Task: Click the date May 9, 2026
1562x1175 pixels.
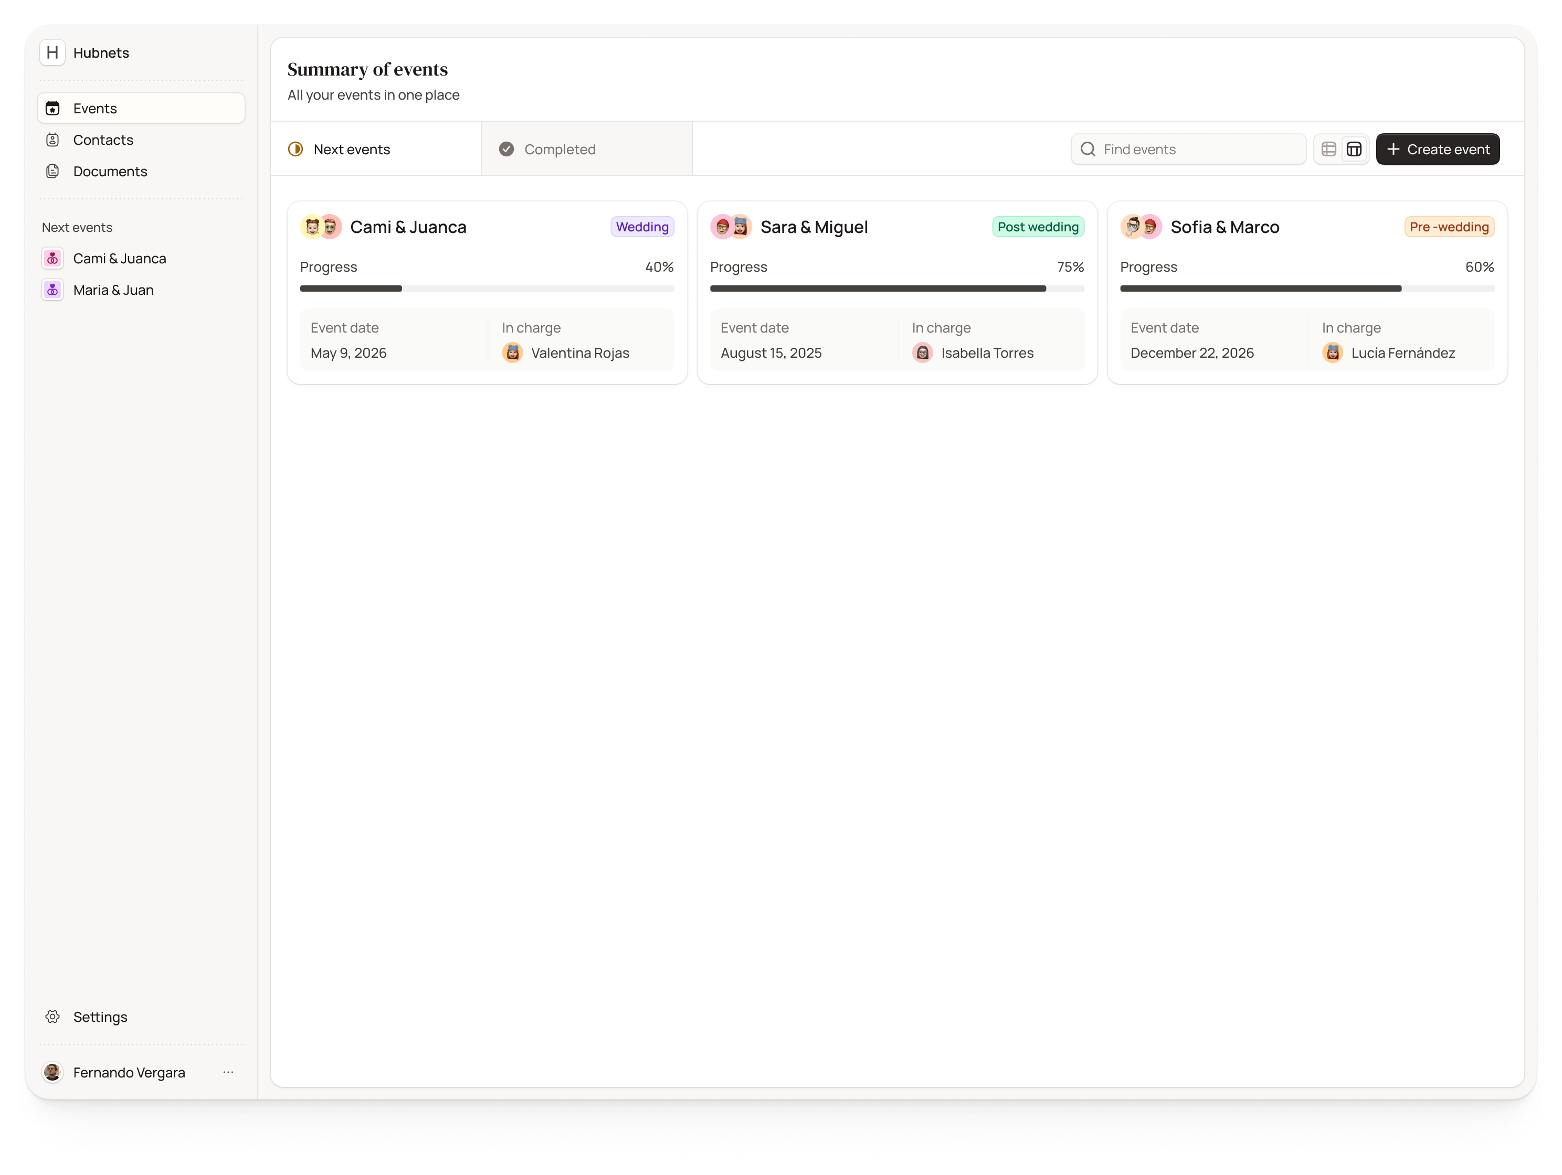Action: tap(348, 353)
